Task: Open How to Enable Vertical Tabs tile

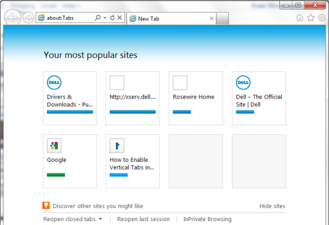Action: point(133,161)
